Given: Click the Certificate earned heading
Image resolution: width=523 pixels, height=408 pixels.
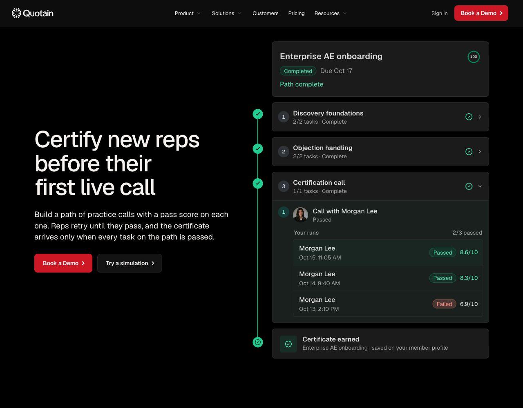Looking at the screenshot, I should pyautogui.click(x=331, y=339).
